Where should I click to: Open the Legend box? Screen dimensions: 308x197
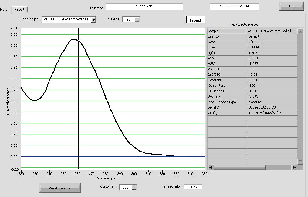(195, 20)
